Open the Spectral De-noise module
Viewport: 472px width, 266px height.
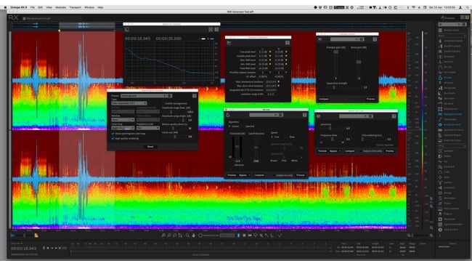point(450,130)
